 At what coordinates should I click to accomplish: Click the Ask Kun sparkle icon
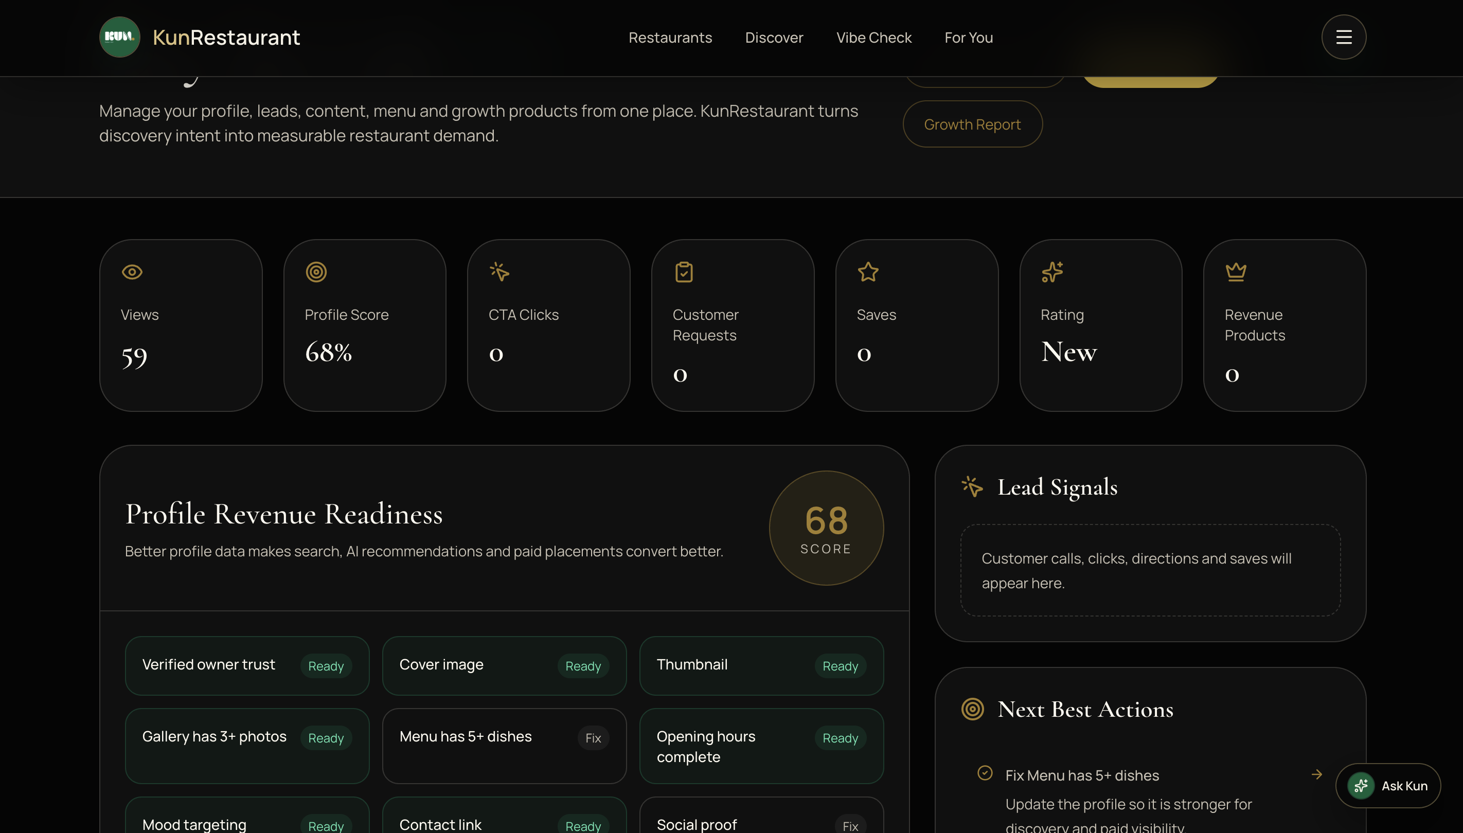[1361, 786]
